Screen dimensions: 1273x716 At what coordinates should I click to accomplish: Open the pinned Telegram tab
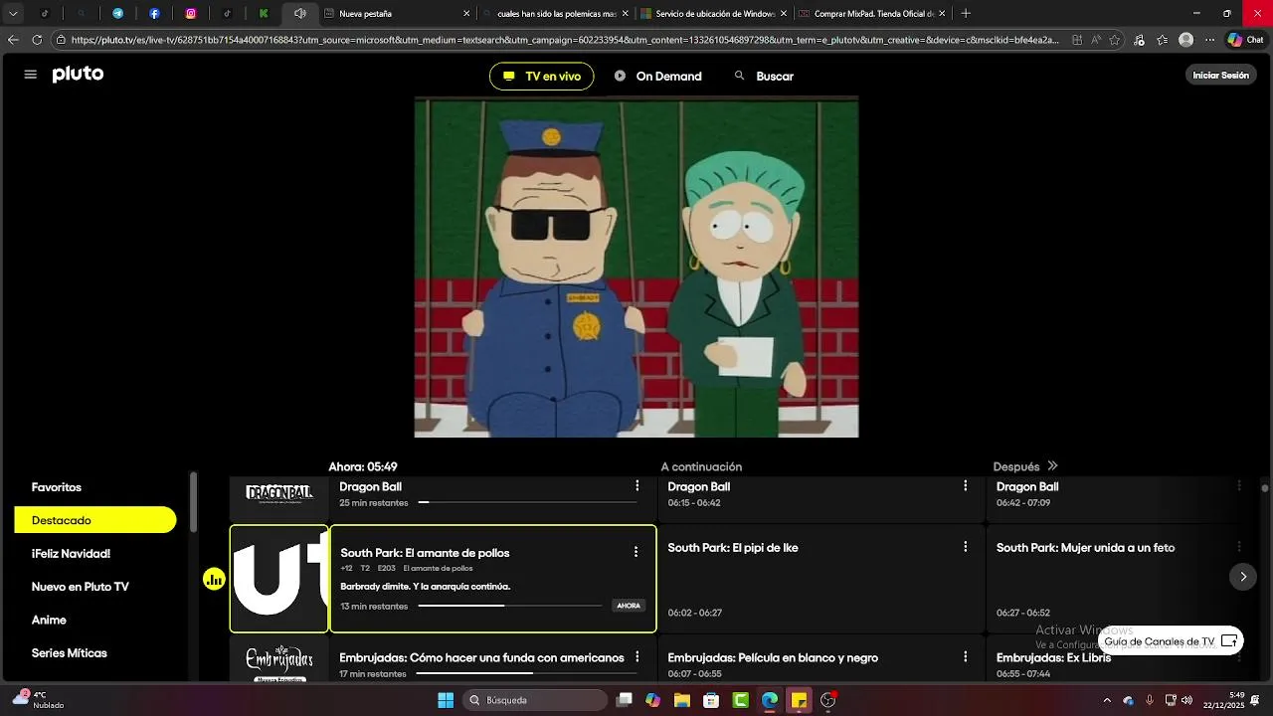(x=117, y=14)
